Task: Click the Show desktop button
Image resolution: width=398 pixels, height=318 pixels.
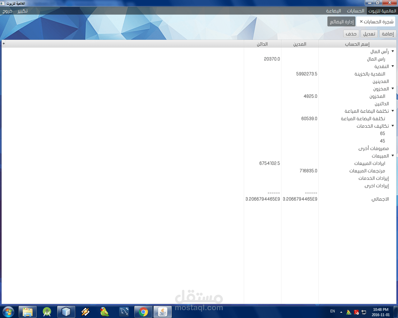Action: click(x=396, y=312)
